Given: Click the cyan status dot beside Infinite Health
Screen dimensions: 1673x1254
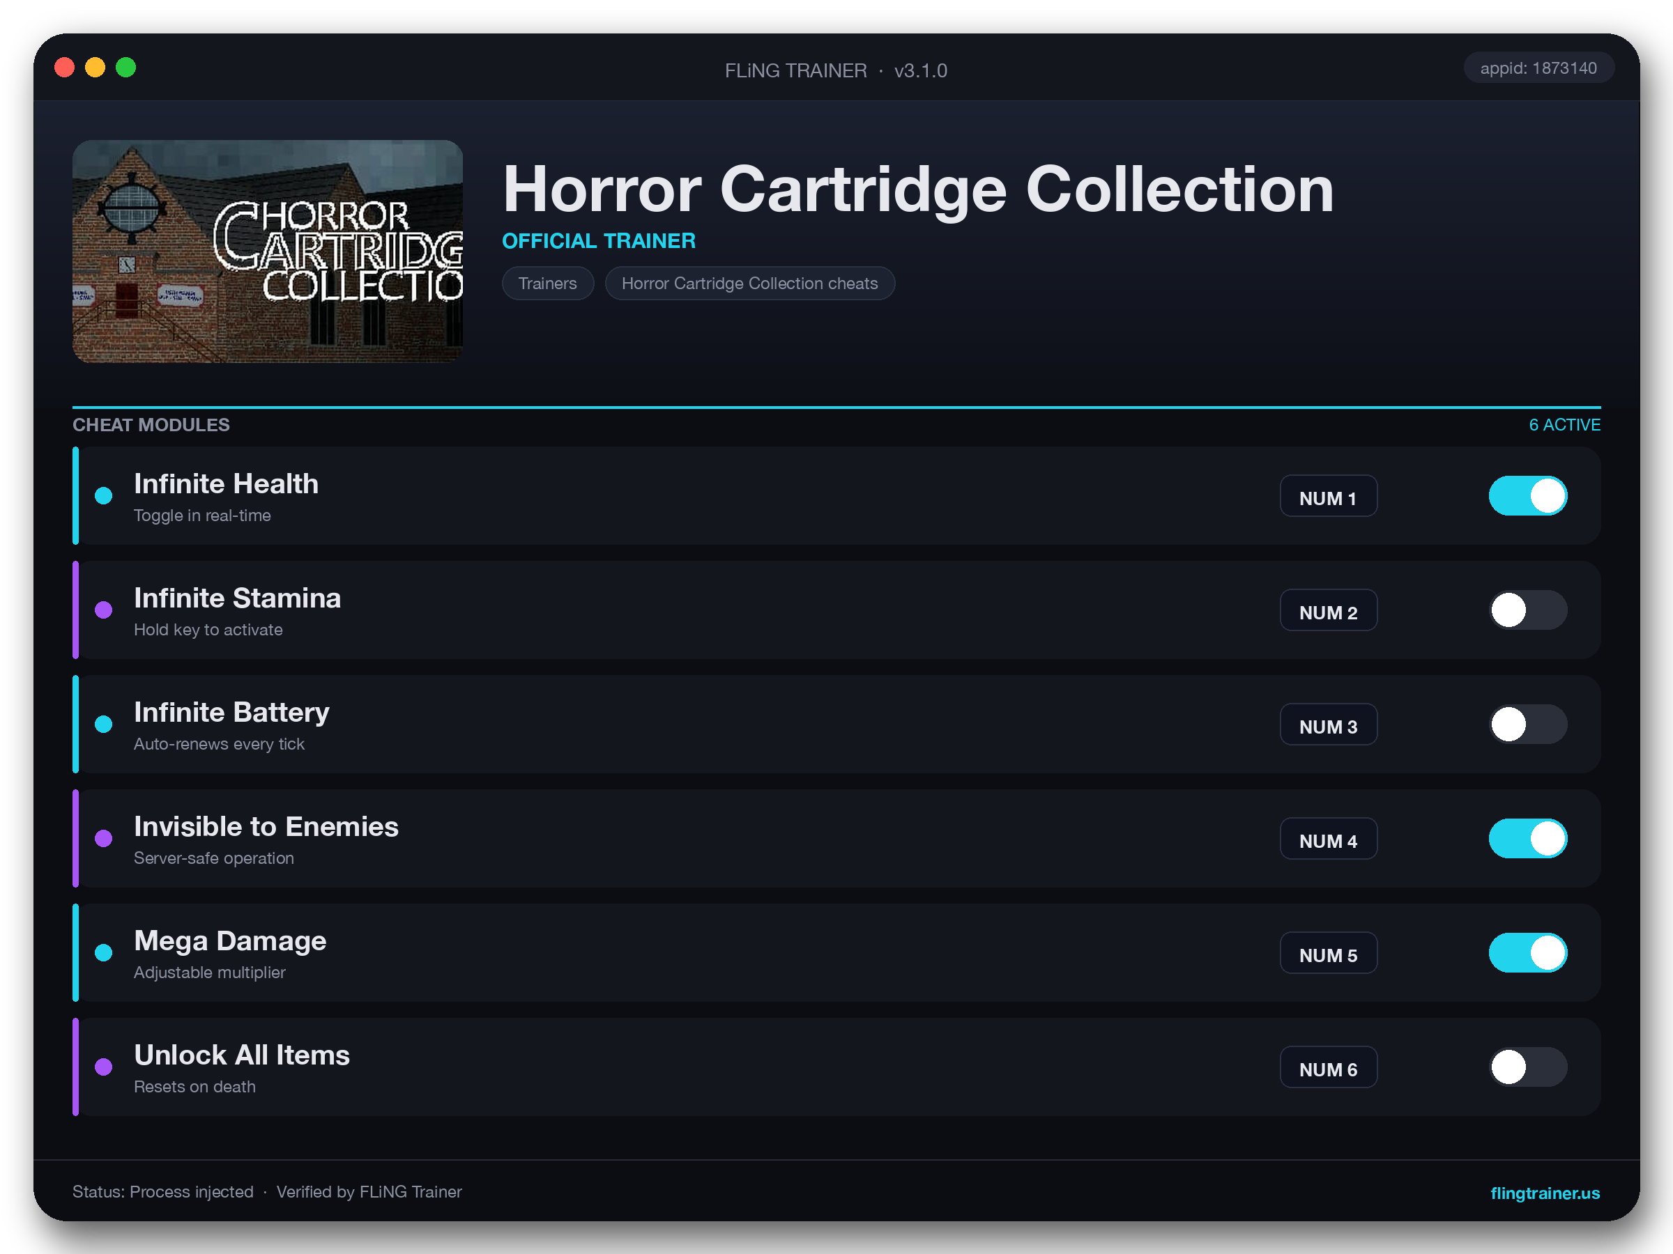Looking at the screenshot, I should click(104, 496).
